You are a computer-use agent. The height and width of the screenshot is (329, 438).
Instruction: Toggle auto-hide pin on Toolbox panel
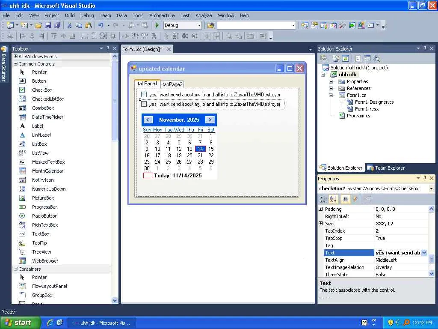108,48
